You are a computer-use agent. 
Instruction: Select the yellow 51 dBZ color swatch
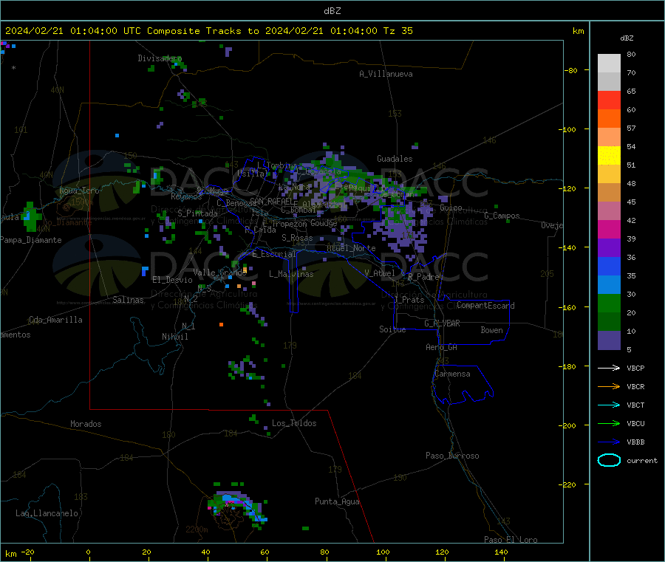[609, 156]
